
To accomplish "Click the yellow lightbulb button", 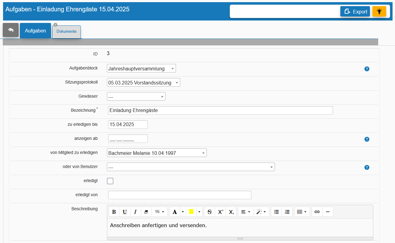I will (379, 11).
